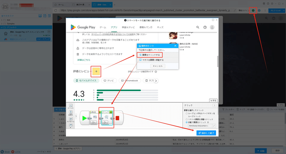Open the PCブラウザ dropdown arrow

point(284,11)
